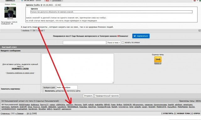Open user aviacity in the readers list
201x120 pixels.
pos(138,107)
